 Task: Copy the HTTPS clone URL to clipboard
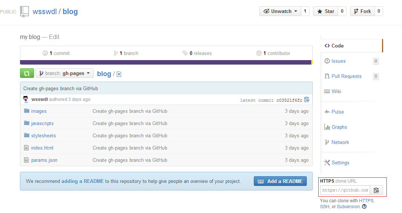[x=376, y=190]
